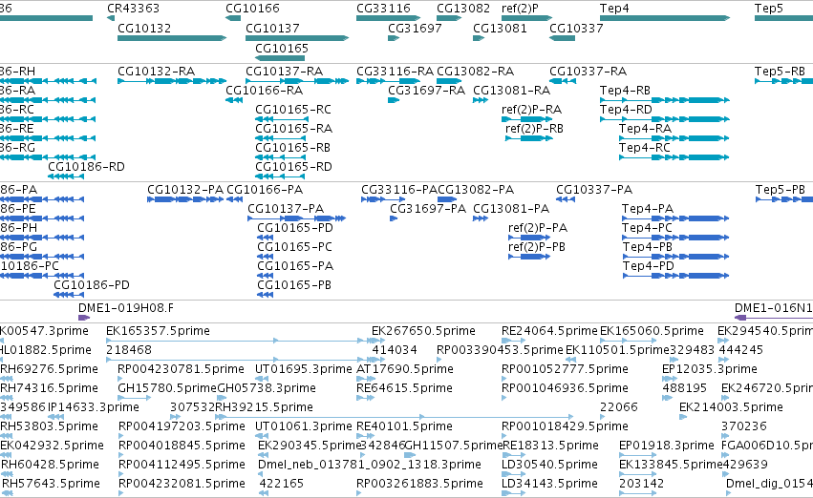Open the Tep4-RC transcript label
Screen dimensions: 813x498
coord(645,148)
